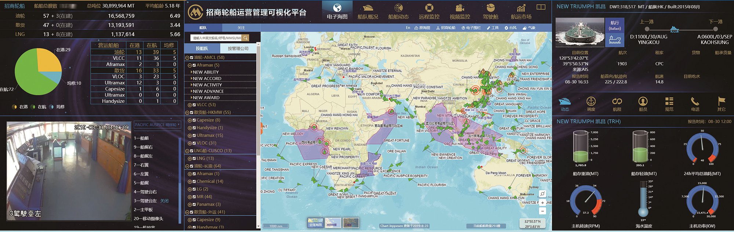Select the 规范 list icon
The height and width of the screenshot is (232, 734).
tap(669, 104)
